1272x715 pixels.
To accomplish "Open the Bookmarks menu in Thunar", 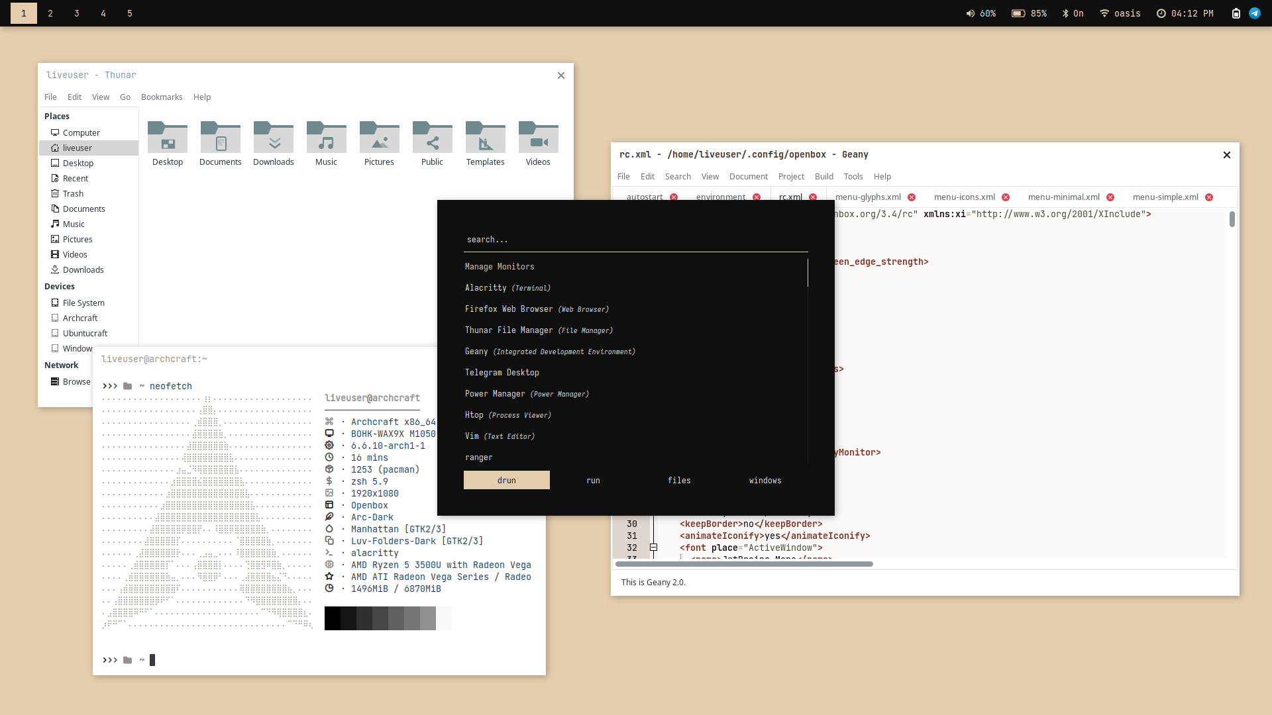I will [x=162, y=97].
